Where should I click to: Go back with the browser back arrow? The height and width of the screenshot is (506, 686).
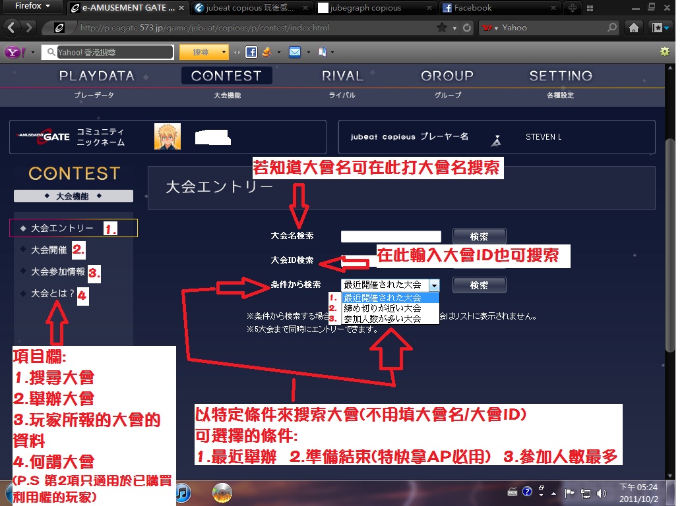11,28
